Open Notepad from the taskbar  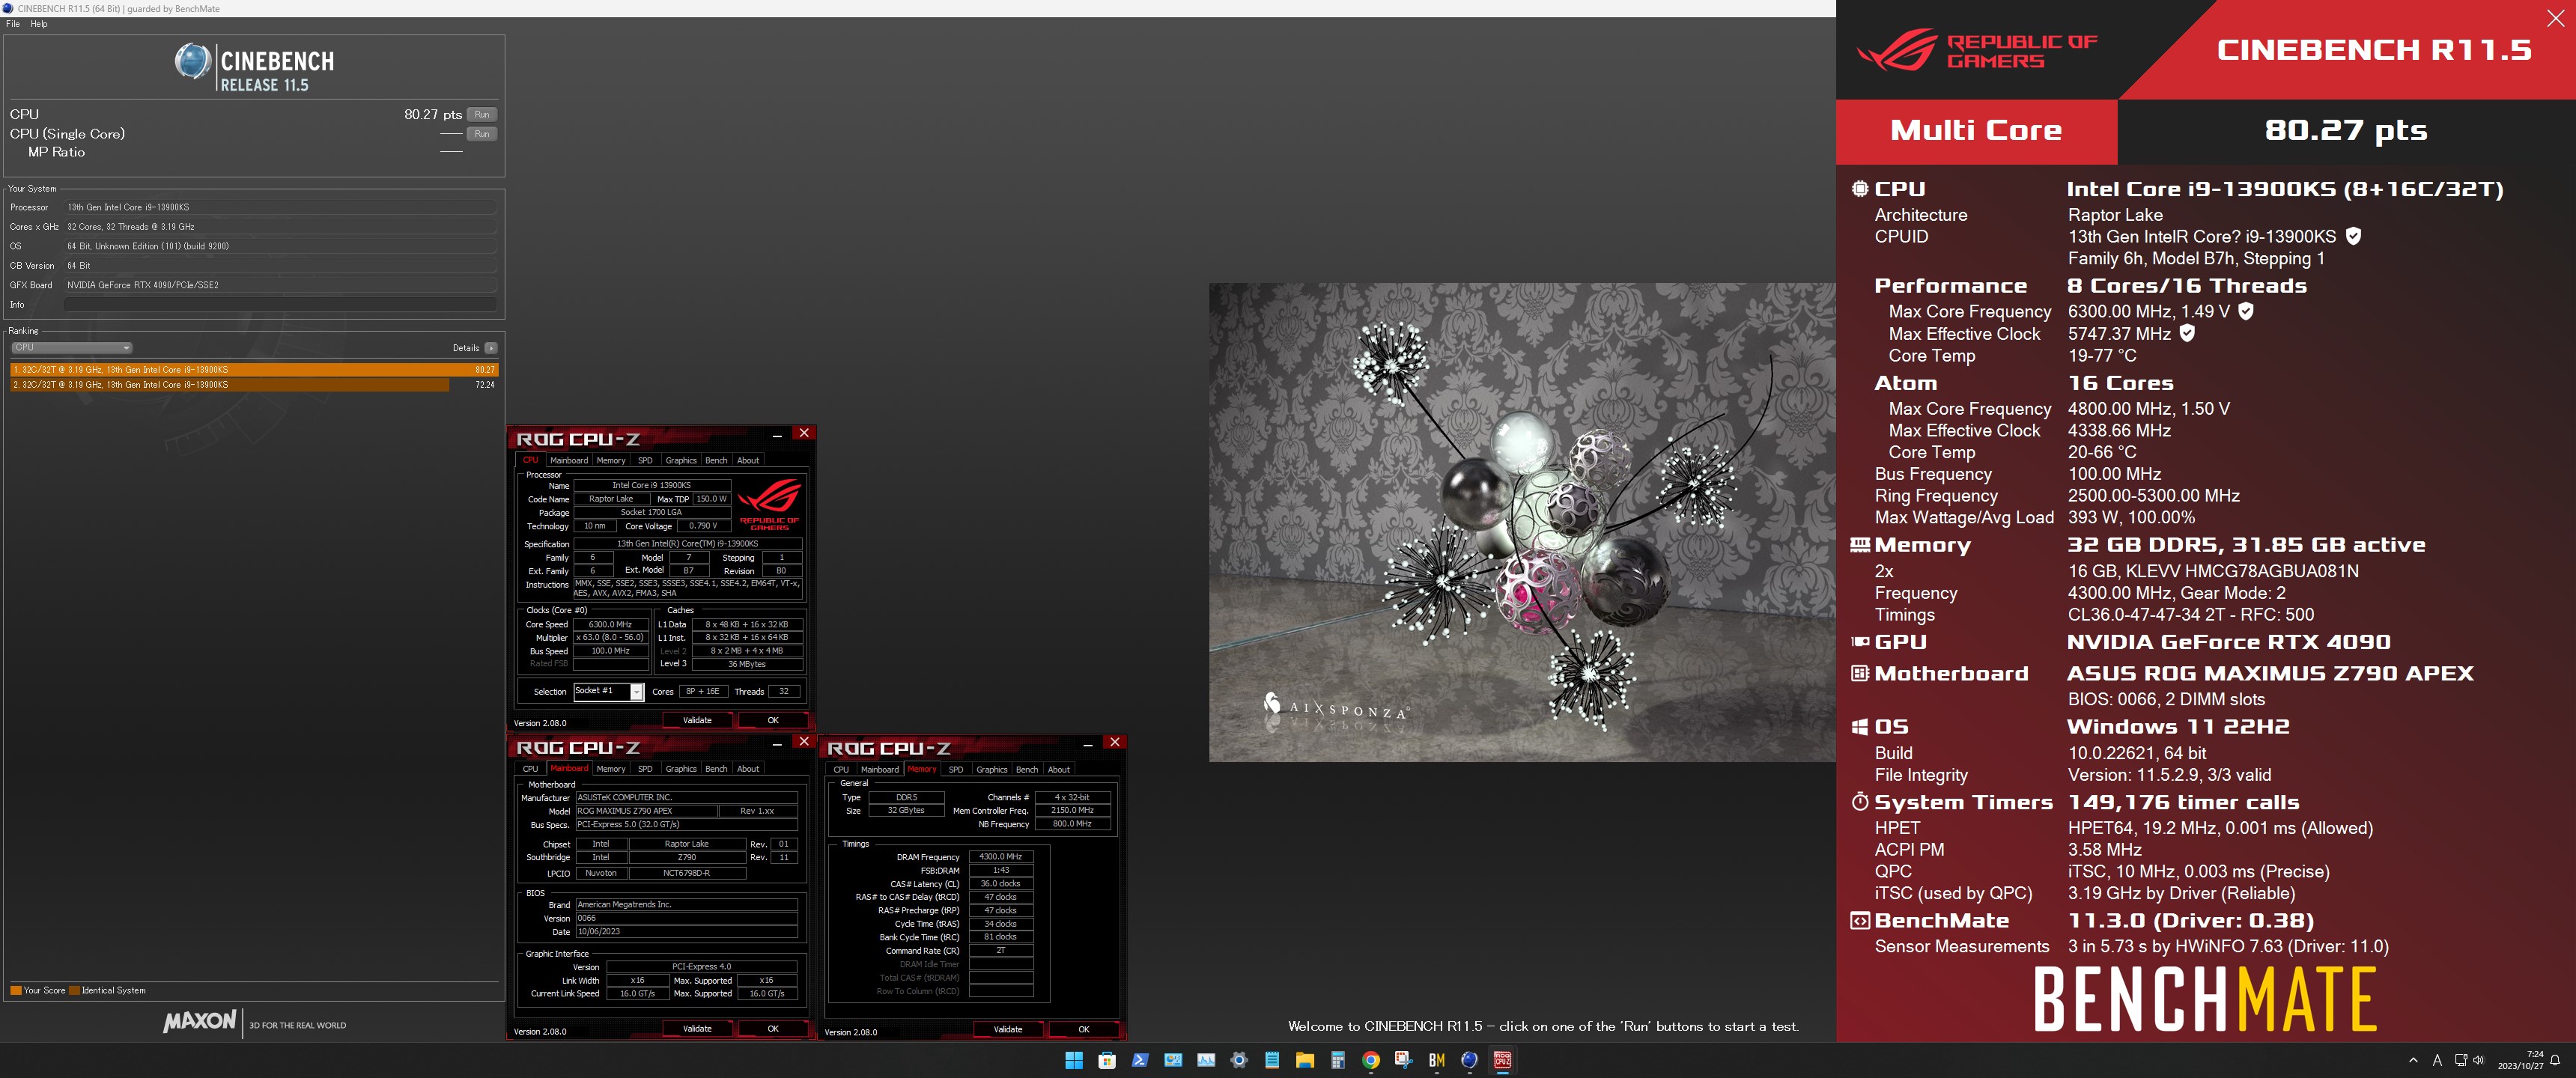[1272, 1060]
